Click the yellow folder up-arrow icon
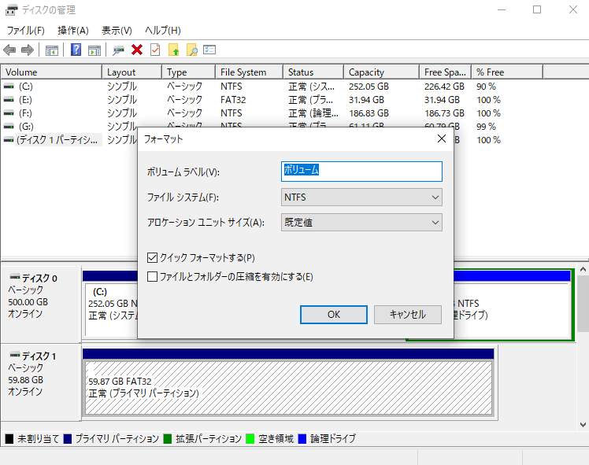Screen dimensions: 589x465 173,50
